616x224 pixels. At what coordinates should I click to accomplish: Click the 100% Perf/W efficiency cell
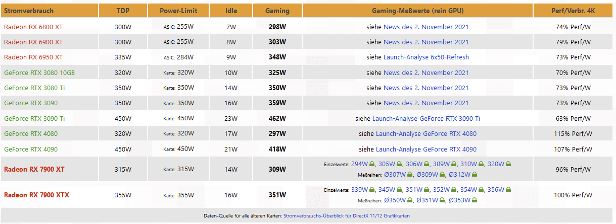pyautogui.click(x=574, y=195)
